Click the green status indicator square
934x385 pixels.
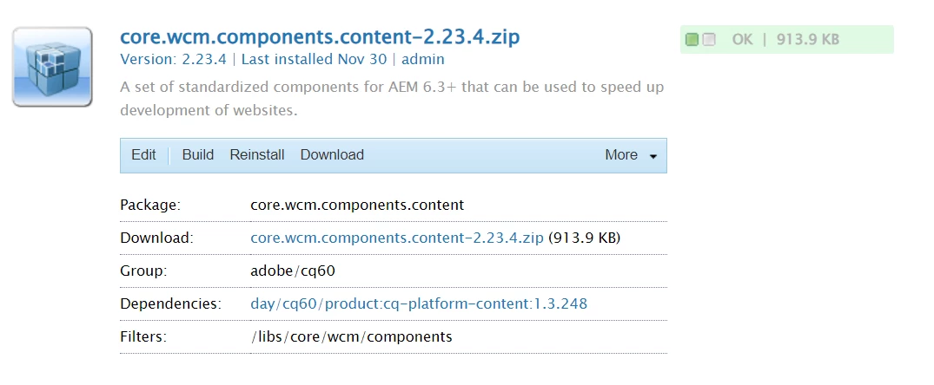pyautogui.click(x=692, y=39)
